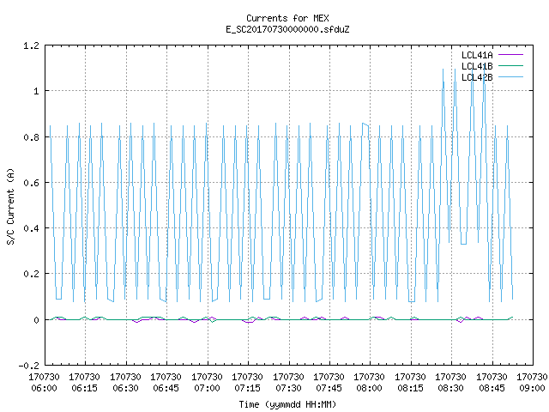The height and width of the screenshot is (412, 549).
Task: Click the x-axis tick label 06:45
Action: click(166, 388)
